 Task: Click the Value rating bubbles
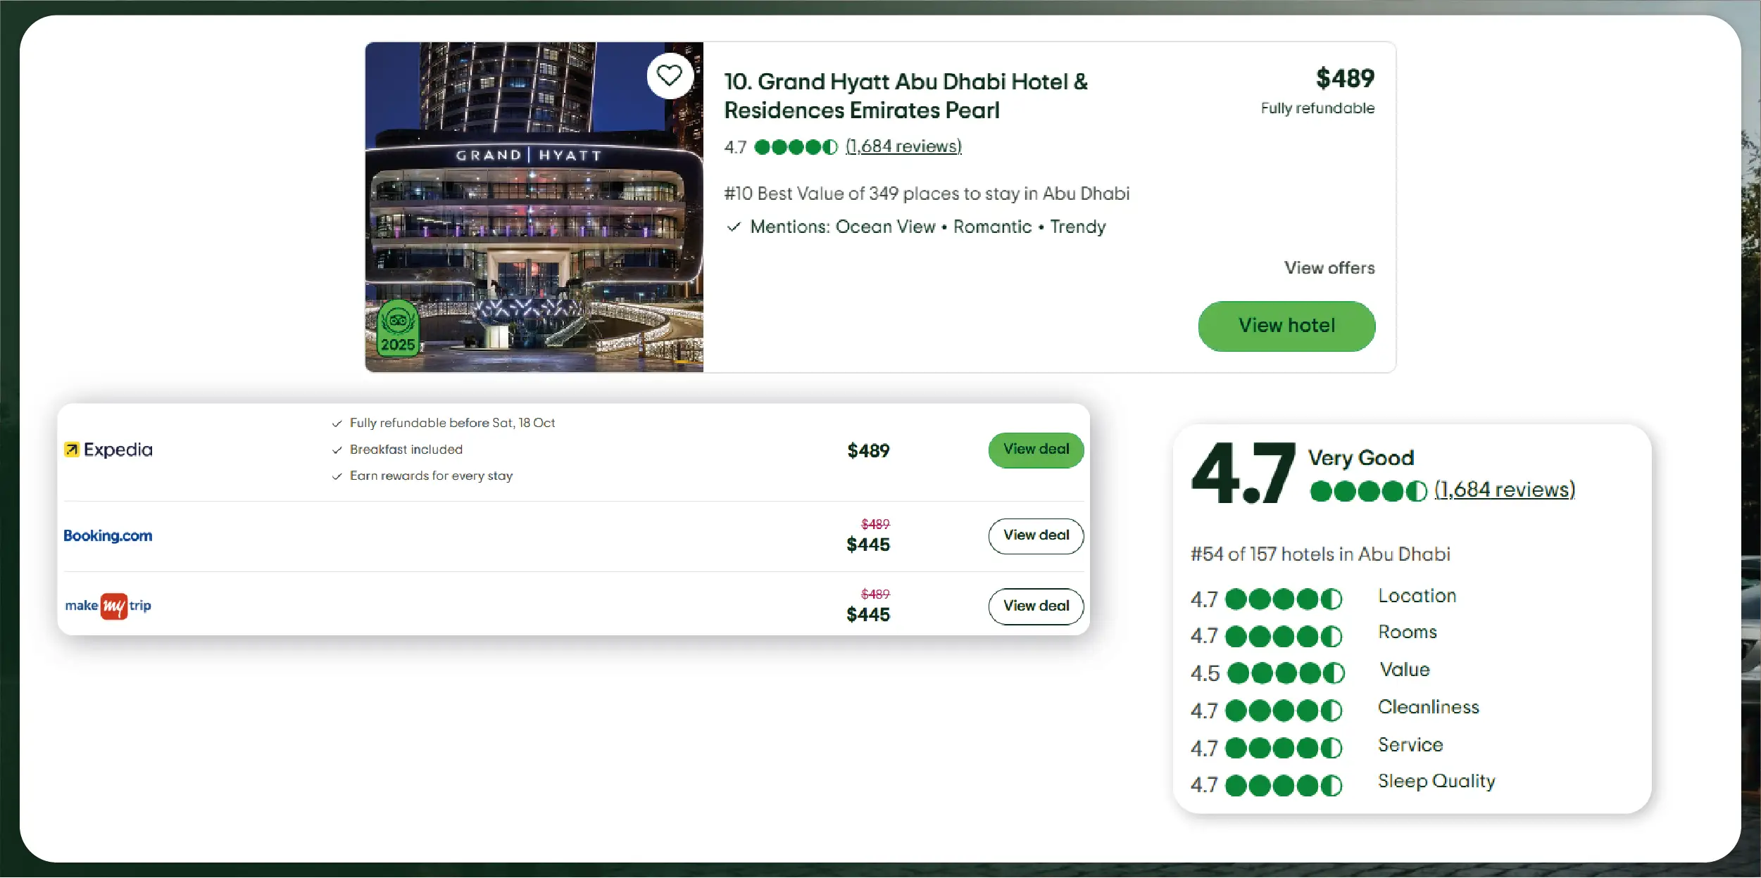pos(1286,673)
